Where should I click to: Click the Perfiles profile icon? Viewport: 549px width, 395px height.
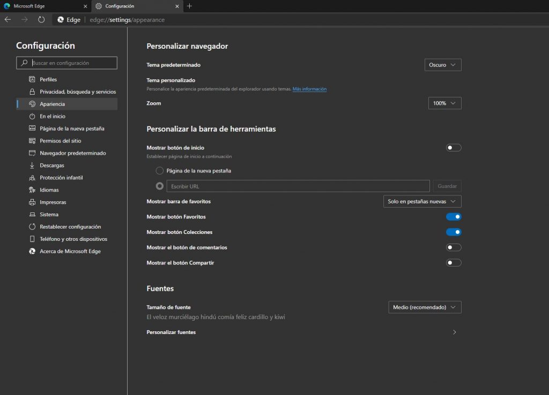(x=32, y=79)
